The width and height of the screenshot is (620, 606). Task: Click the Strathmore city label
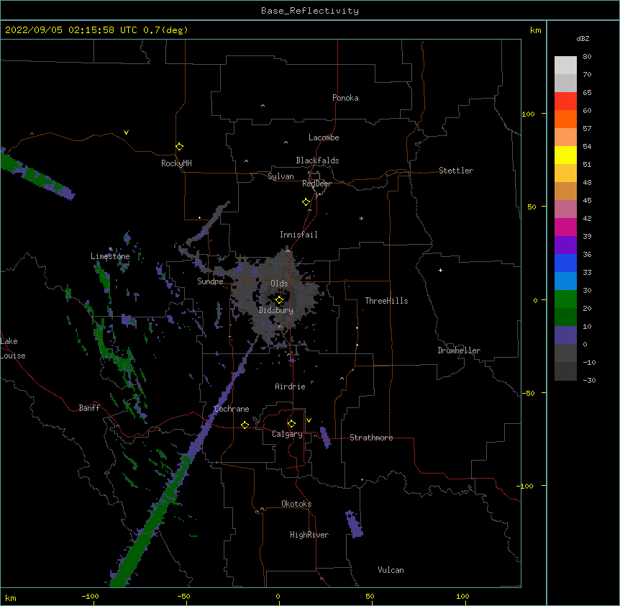pos(371,438)
